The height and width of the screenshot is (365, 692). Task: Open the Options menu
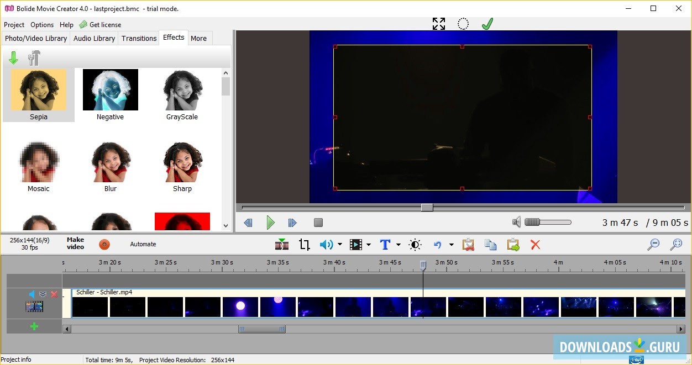click(41, 24)
